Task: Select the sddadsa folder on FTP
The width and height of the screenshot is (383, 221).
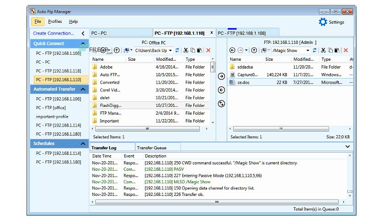Action: coord(290,67)
